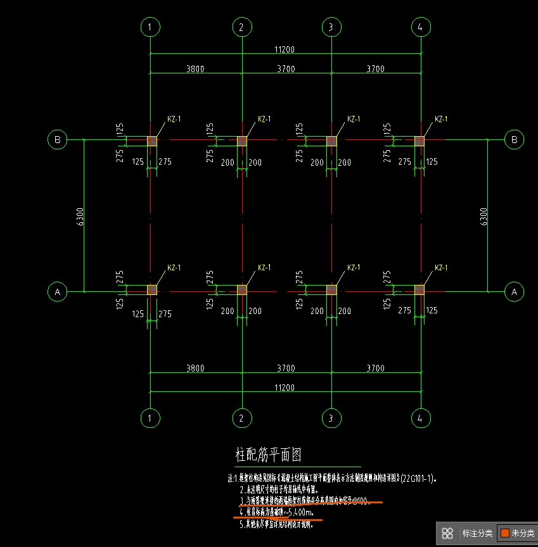Select right-side axis bubble A
The height and width of the screenshot is (547, 538).
(514, 292)
